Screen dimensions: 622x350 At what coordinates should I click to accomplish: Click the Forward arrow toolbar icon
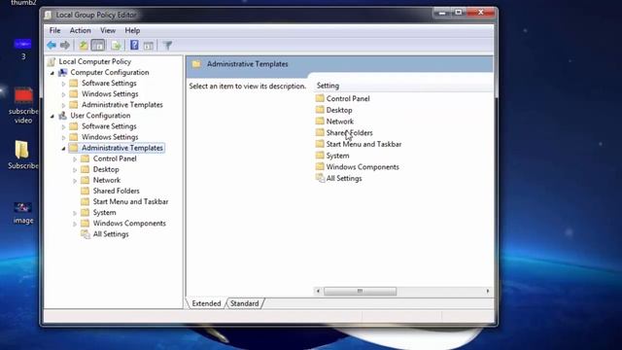(65, 46)
